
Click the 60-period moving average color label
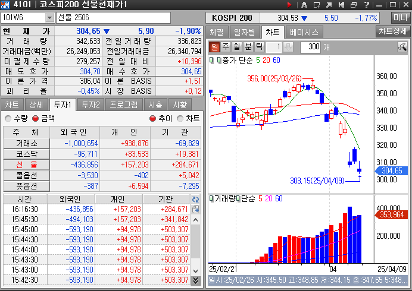(276, 61)
